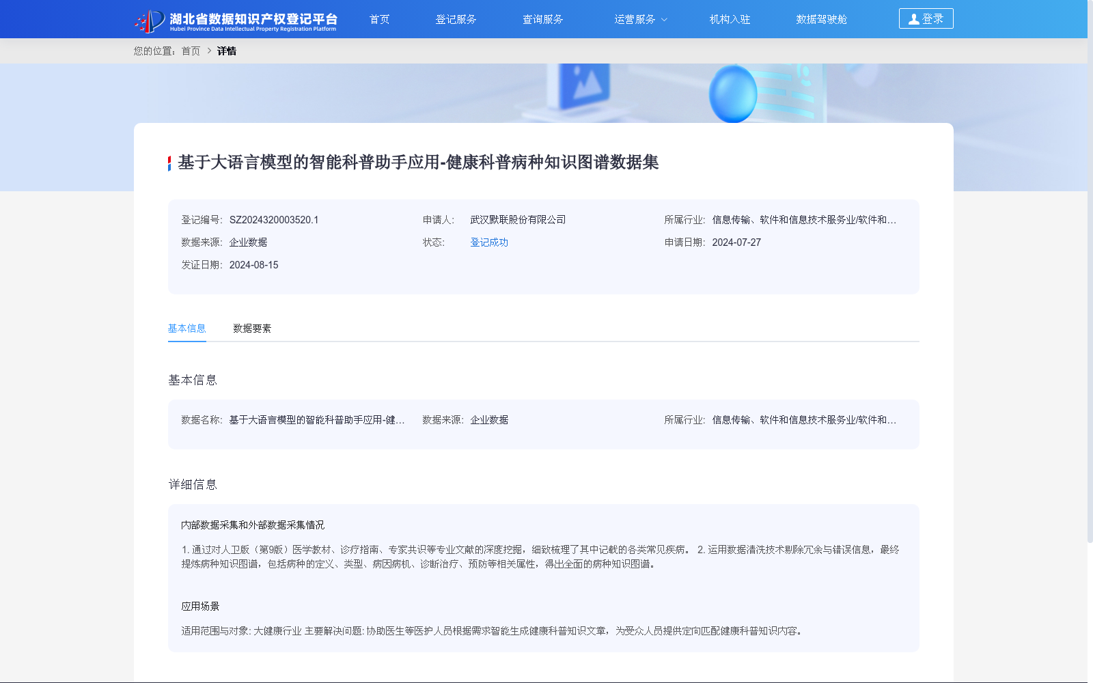Screen dimensions: 1093x683
Task: Click the breadcrumb arrow separator
Action: [209, 51]
